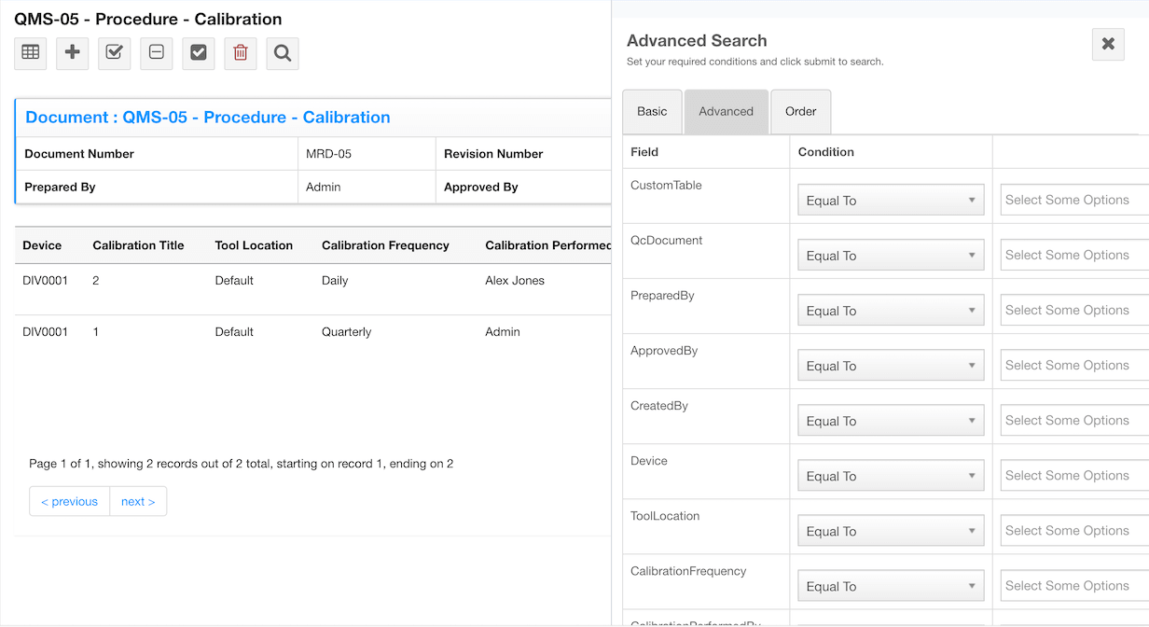Click the Device column header

click(x=42, y=245)
